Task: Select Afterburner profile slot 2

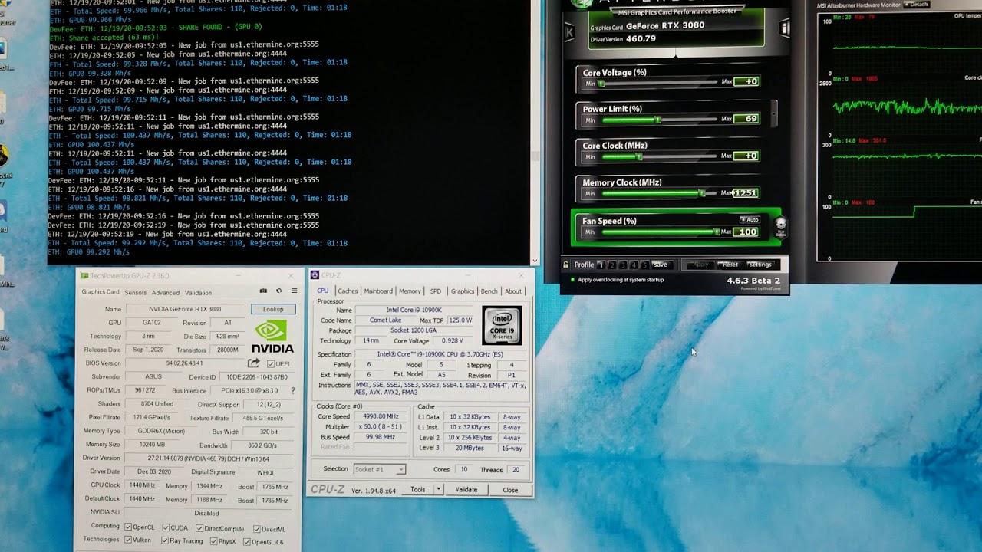Action: [611, 264]
